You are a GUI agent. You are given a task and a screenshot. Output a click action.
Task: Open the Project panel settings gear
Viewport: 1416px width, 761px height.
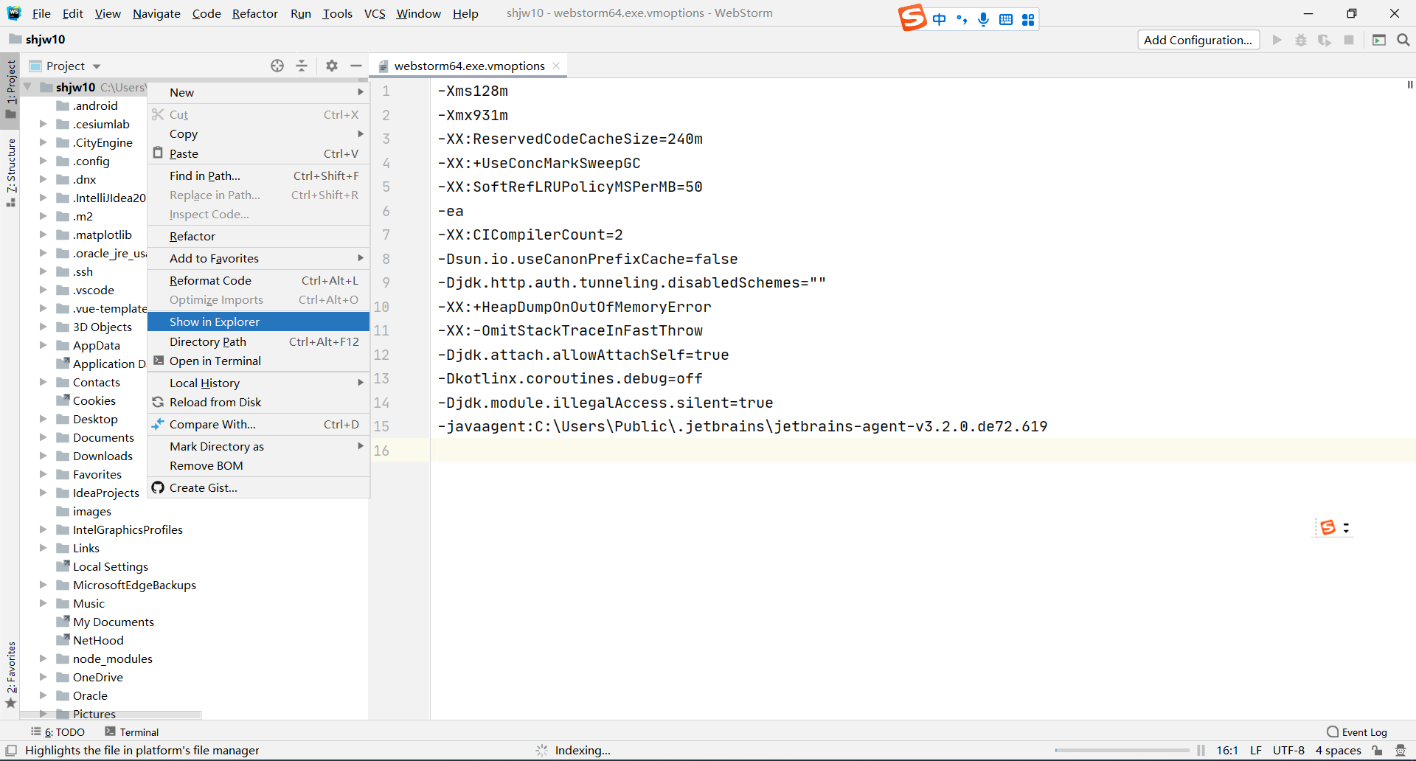(x=331, y=66)
